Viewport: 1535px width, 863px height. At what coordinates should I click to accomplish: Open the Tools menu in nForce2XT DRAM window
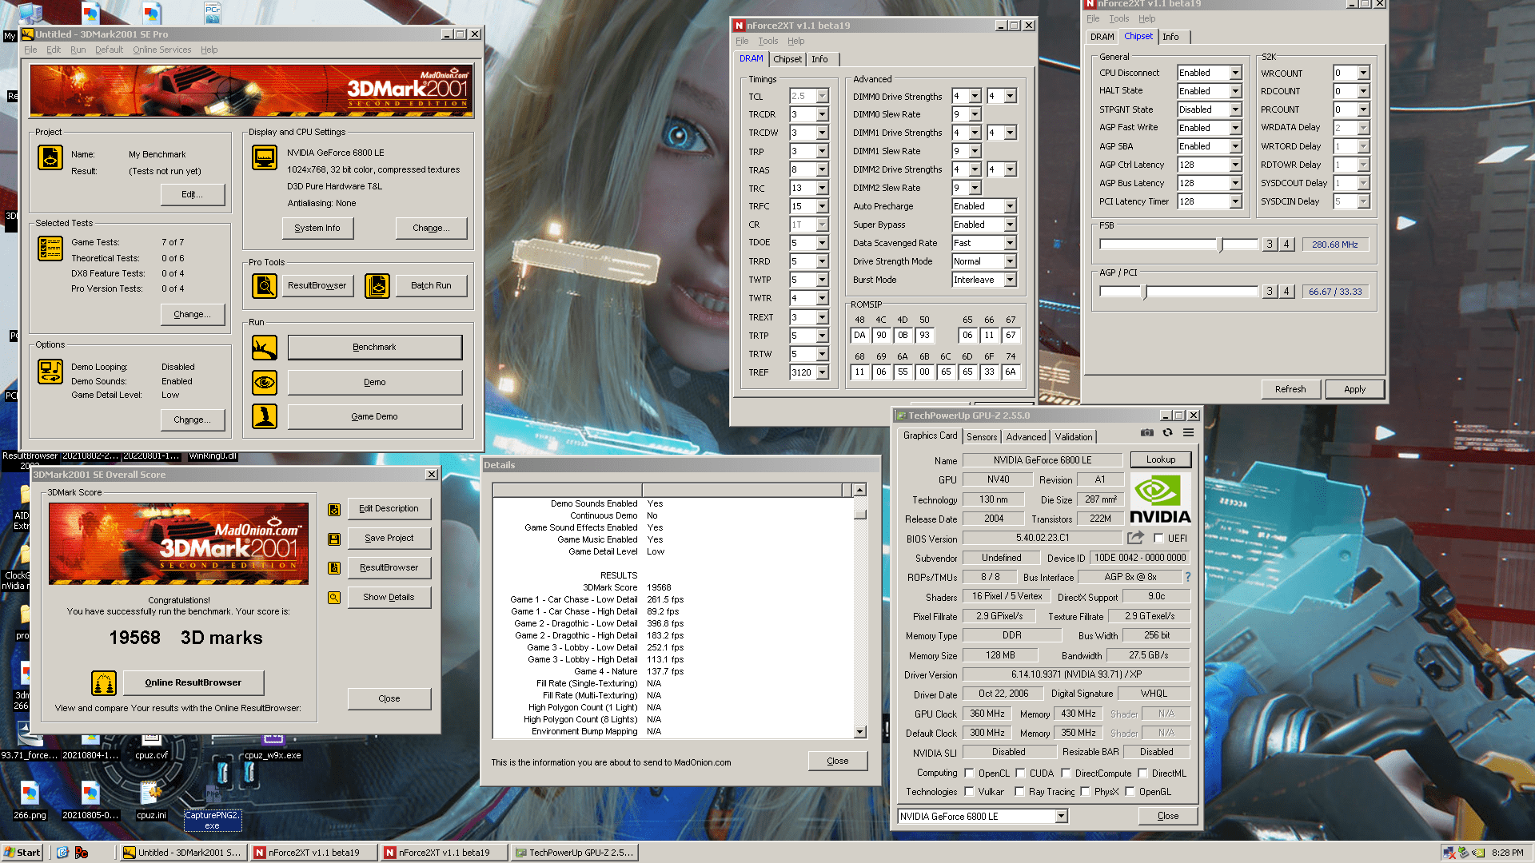767,41
